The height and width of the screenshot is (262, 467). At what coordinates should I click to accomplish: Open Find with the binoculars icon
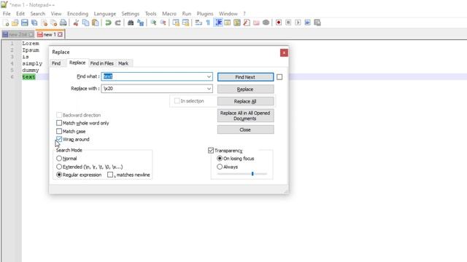(x=131, y=23)
